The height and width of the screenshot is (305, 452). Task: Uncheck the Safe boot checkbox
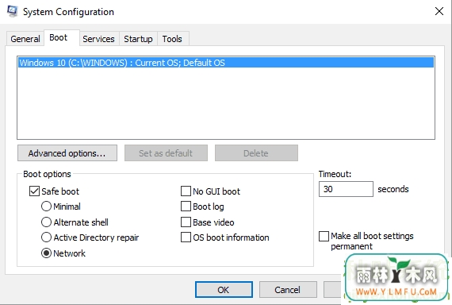point(34,191)
